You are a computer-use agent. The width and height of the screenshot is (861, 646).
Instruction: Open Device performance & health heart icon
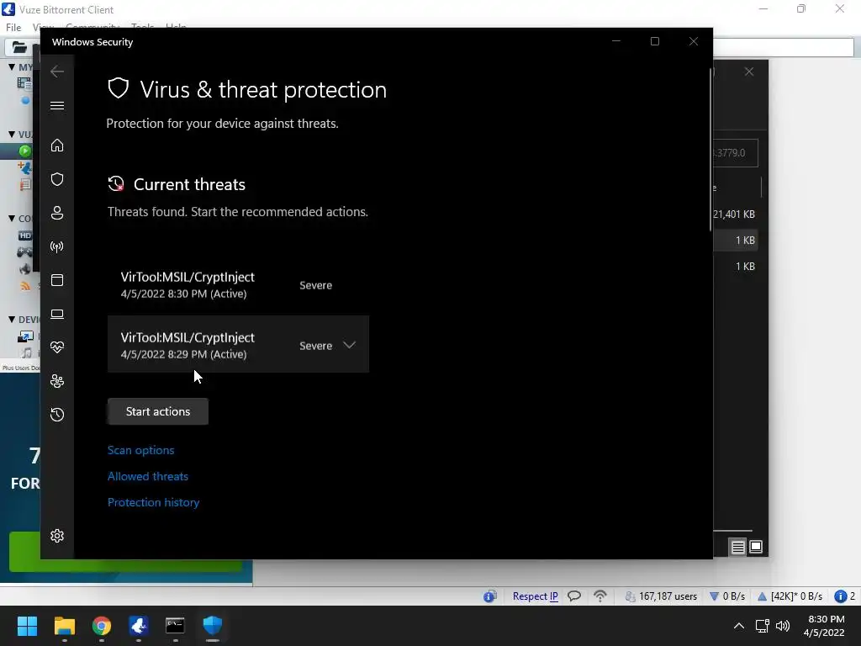tap(57, 347)
